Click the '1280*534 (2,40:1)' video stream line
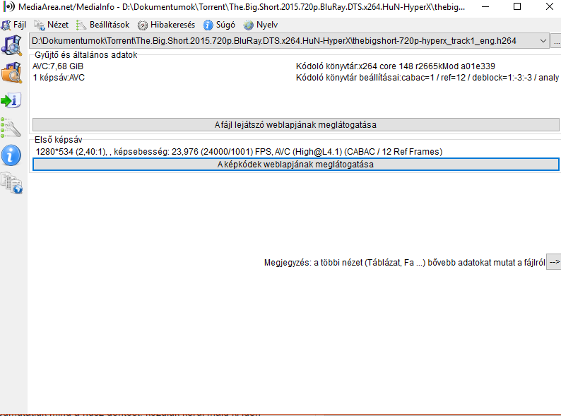The height and width of the screenshot is (416, 561). click(x=239, y=152)
